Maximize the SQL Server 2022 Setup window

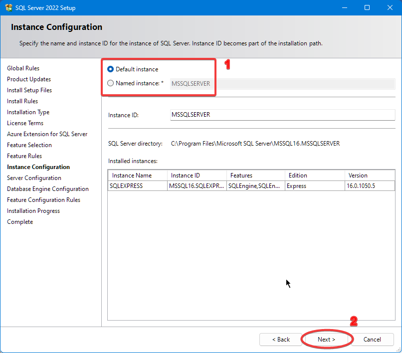coord(367,7)
